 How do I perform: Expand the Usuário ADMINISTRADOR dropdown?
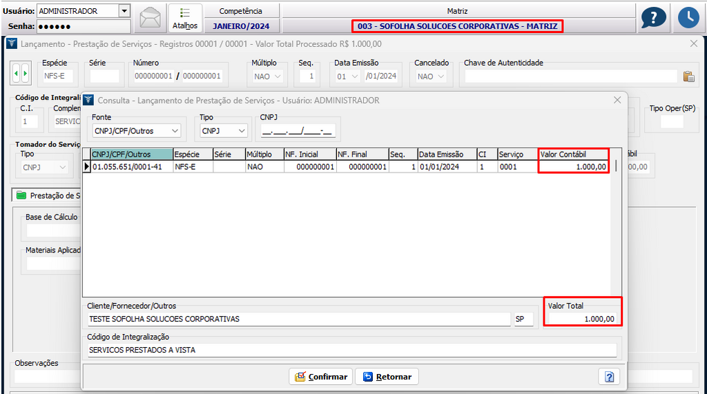124,11
